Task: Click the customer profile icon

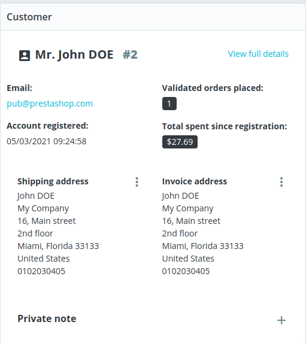Action: point(25,56)
